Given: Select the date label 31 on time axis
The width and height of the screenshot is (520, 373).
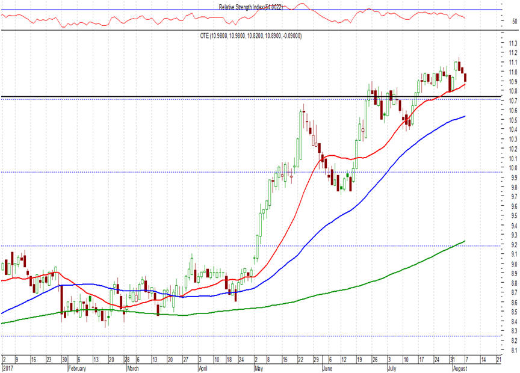Looking at the screenshot, I should tap(452, 360).
